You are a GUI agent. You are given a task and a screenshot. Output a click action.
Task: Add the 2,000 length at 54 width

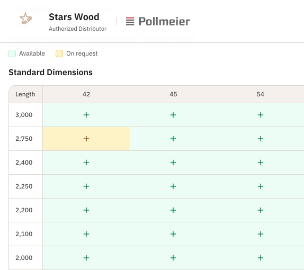[261, 258]
